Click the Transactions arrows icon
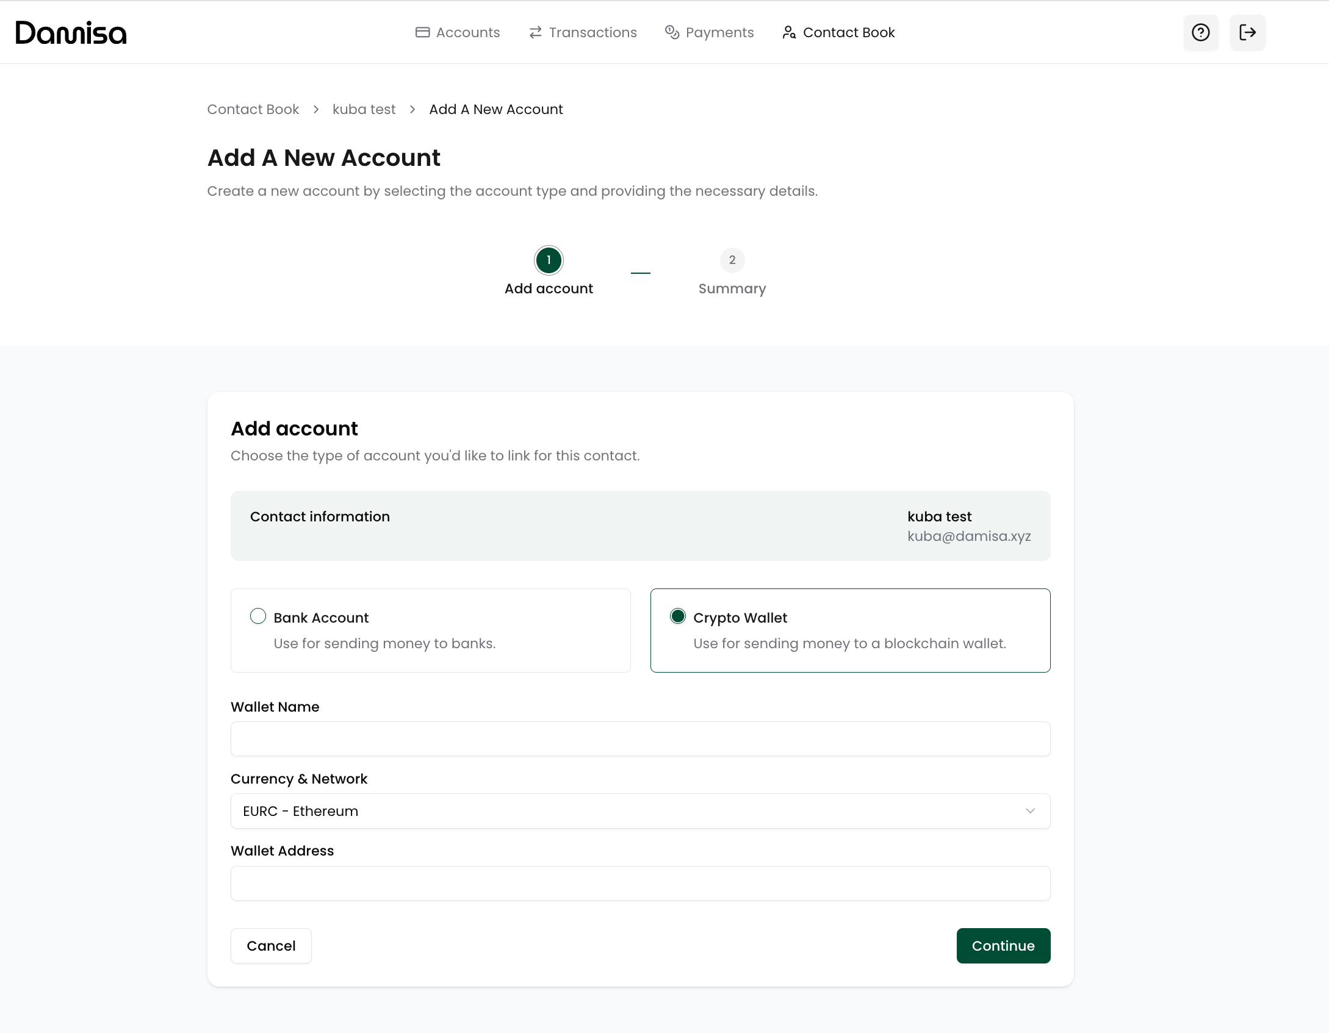The width and height of the screenshot is (1329, 1033). (535, 32)
